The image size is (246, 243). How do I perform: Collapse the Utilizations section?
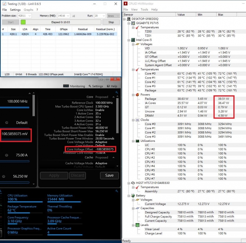click(133, 141)
